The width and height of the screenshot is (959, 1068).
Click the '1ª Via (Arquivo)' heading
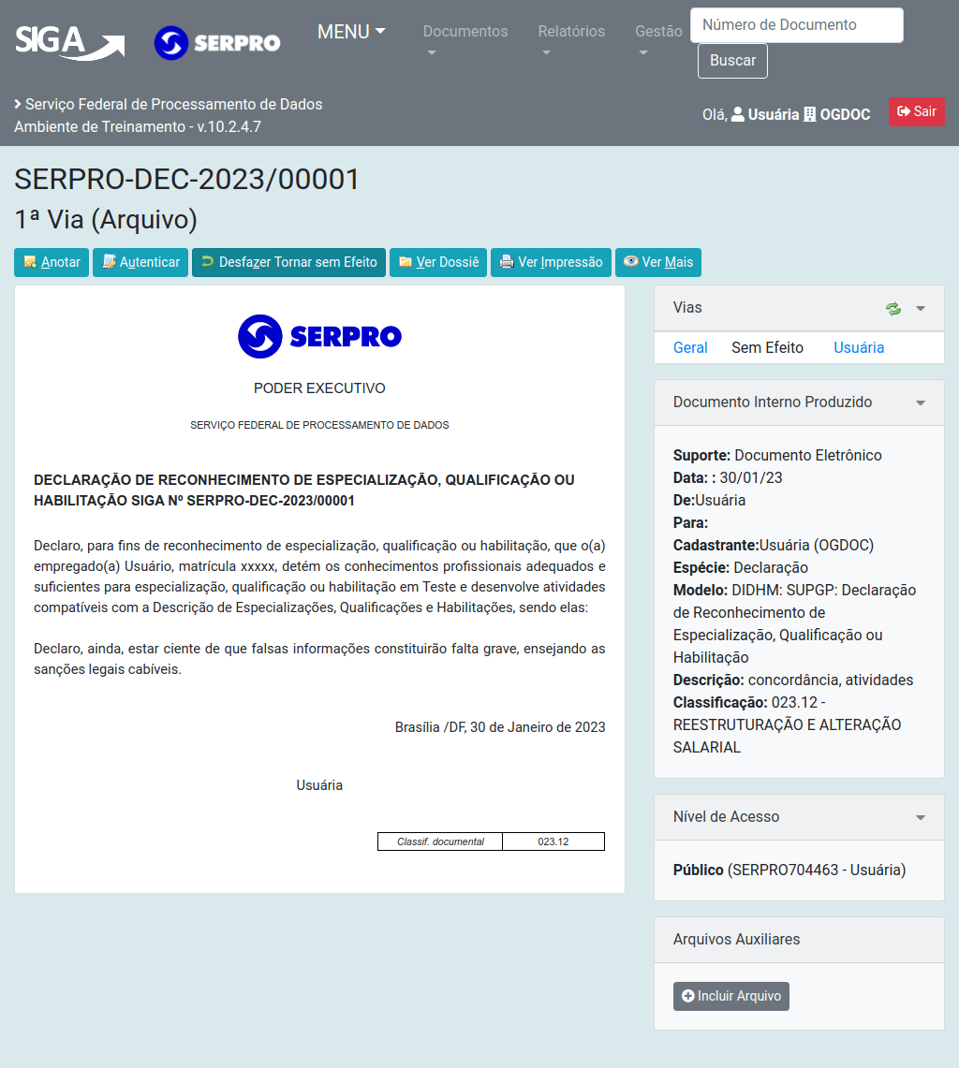(106, 219)
